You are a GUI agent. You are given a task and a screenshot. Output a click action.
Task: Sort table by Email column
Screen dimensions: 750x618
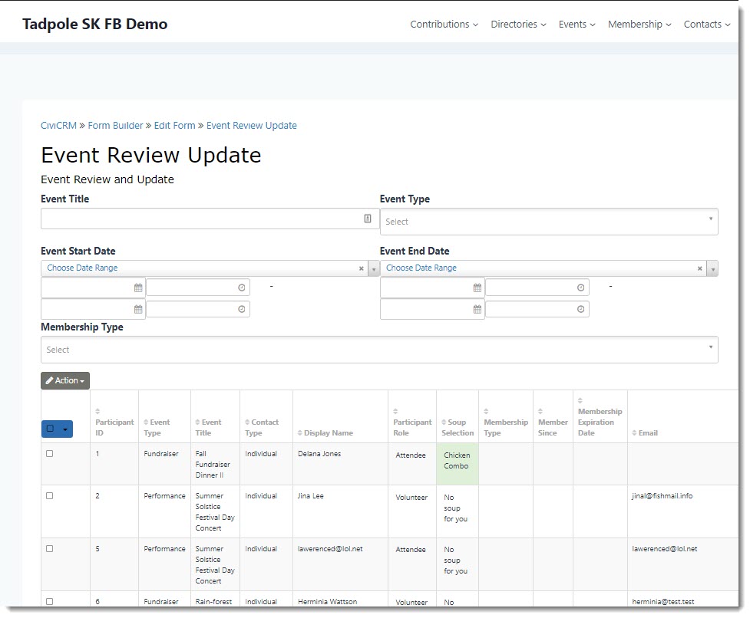pos(645,432)
